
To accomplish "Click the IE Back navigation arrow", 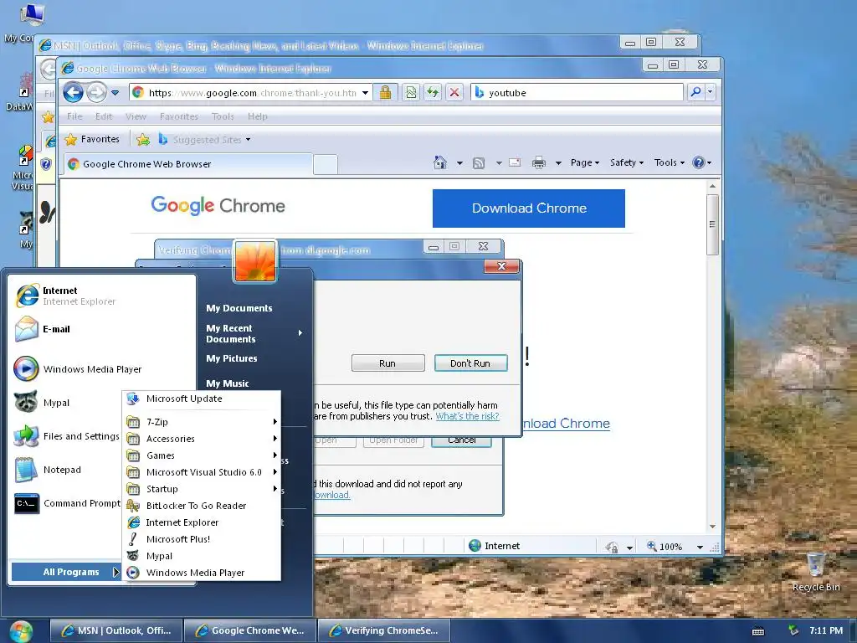I will tap(74, 92).
